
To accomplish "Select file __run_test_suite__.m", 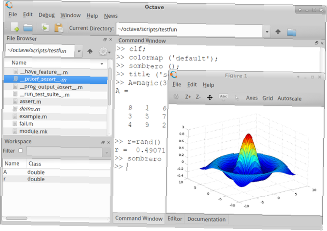I will pos(56,94).
